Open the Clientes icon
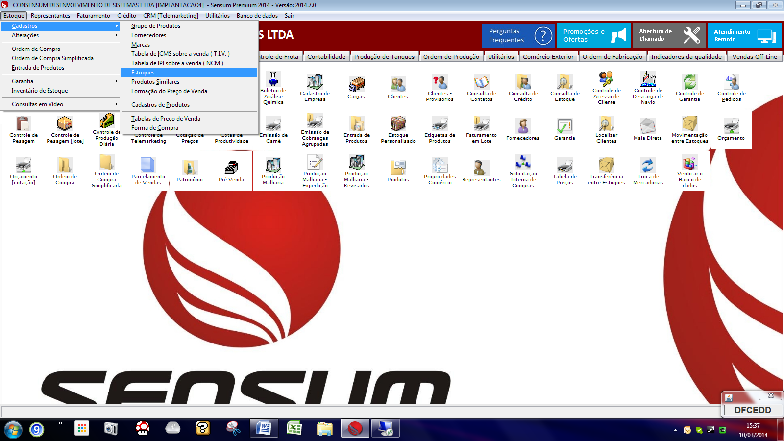784x441 pixels. [x=397, y=88]
